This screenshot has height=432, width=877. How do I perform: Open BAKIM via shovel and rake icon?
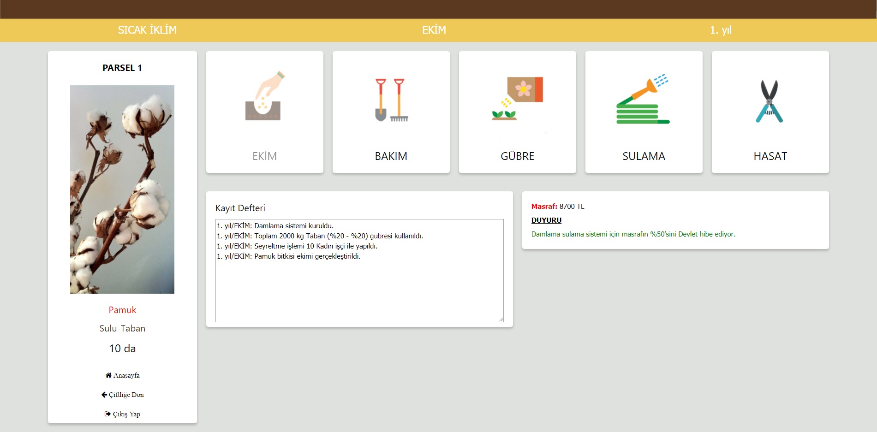[x=391, y=100]
